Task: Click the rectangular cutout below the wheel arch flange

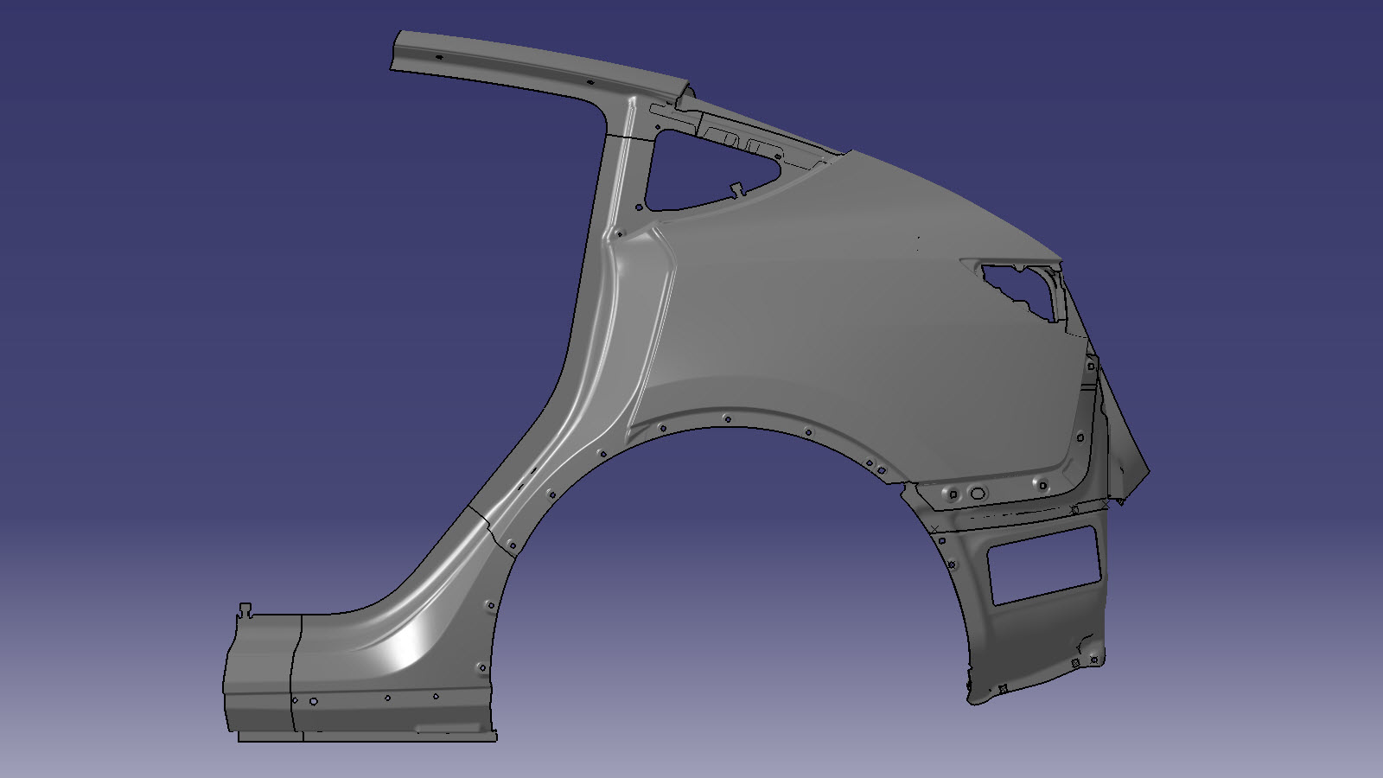Action: coord(1044,565)
